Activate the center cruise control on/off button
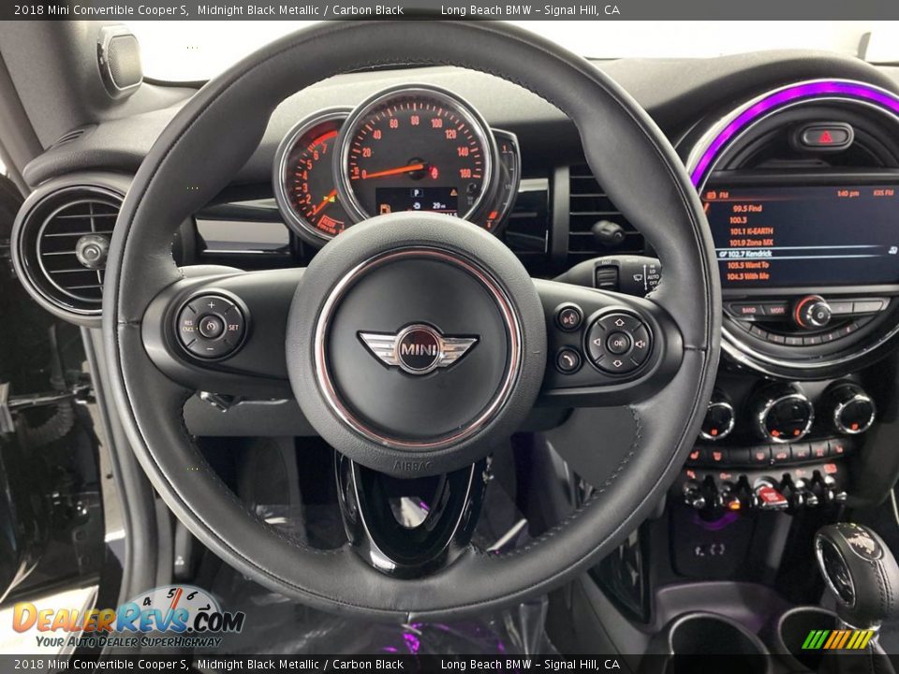 click(x=211, y=327)
